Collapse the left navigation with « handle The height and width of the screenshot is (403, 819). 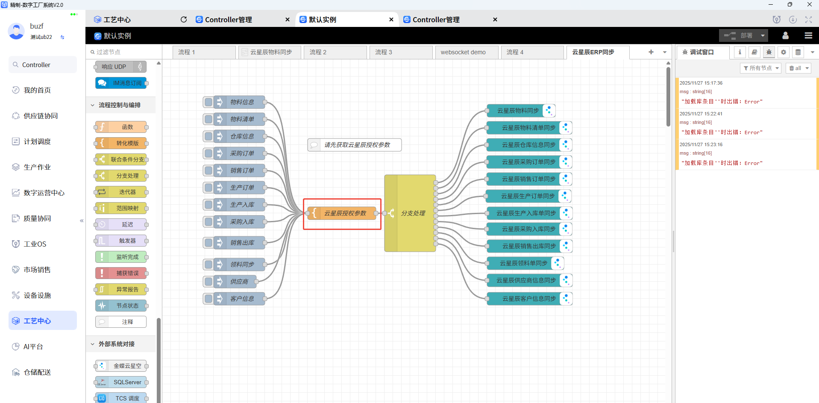tap(82, 221)
